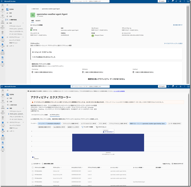
Task: Reset all filters button
Action: click(x=101, y=127)
